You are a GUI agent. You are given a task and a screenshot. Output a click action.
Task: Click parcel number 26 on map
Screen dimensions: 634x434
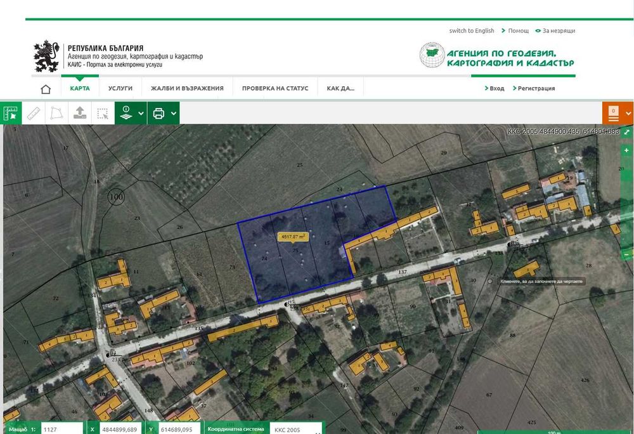179,227
